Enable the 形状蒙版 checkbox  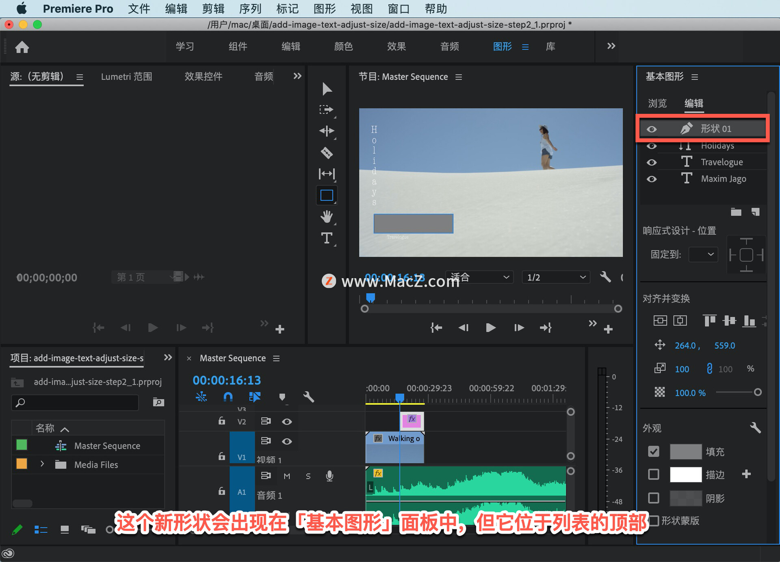[x=654, y=521]
